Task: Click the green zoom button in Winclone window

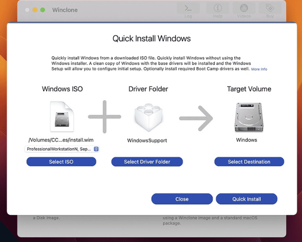Action: click(42, 10)
